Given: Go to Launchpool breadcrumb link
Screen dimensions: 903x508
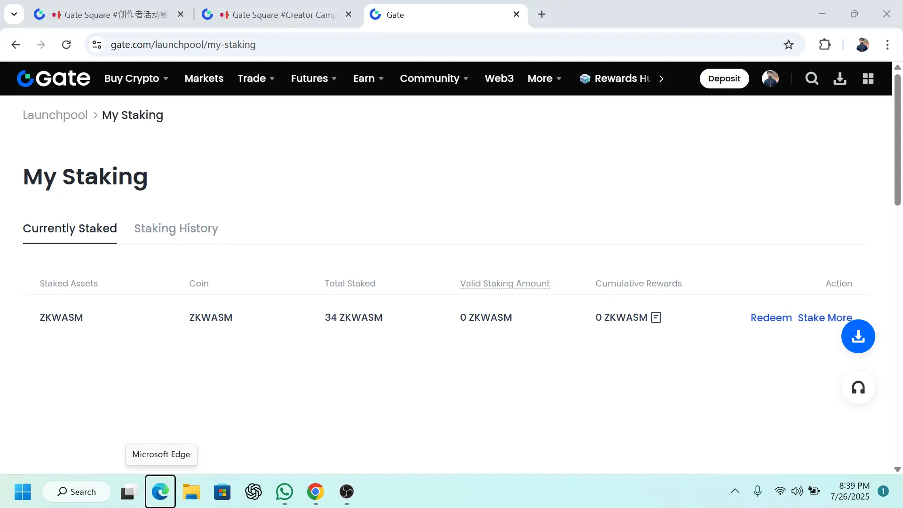Looking at the screenshot, I should (55, 115).
